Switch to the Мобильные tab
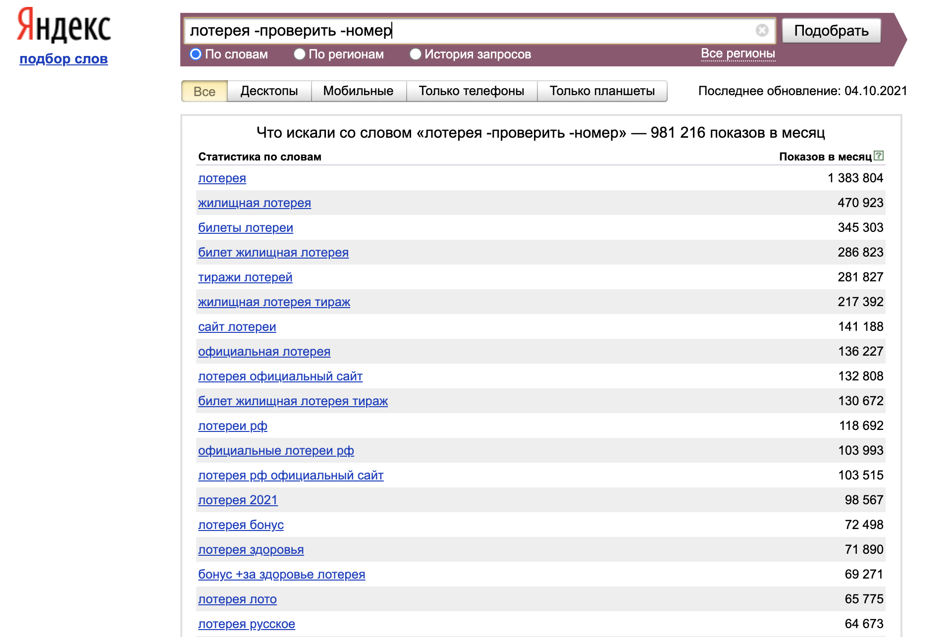Image resolution: width=949 pixels, height=637 pixels. pyautogui.click(x=359, y=91)
